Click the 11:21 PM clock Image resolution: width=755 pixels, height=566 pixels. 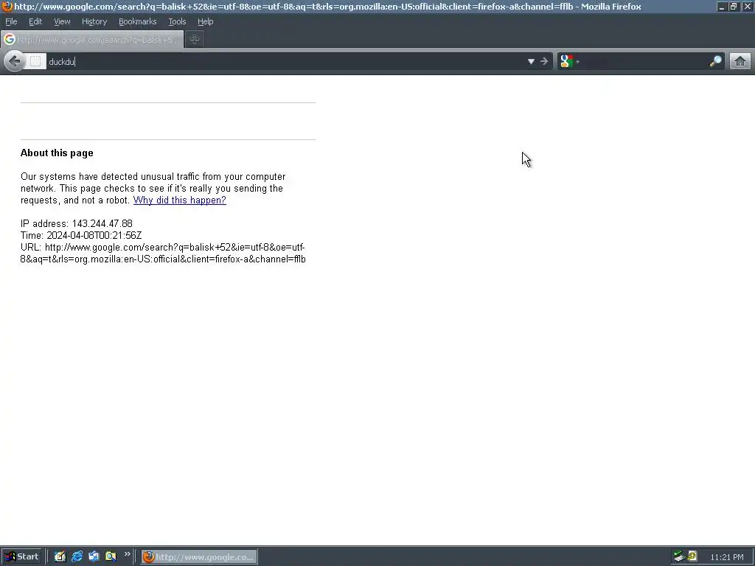point(726,557)
